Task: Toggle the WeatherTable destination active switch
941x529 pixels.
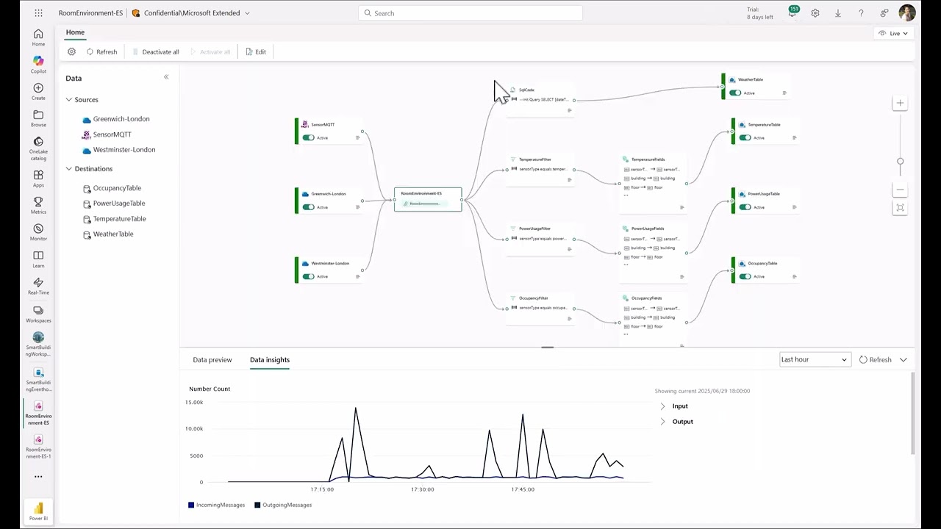Action: [735, 93]
